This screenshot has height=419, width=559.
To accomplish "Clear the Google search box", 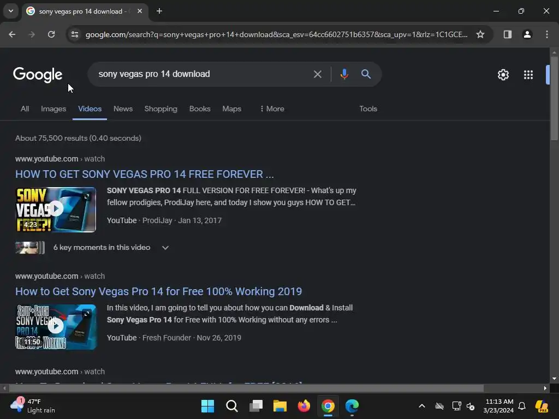I will pyautogui.click(x=317, y=74).
